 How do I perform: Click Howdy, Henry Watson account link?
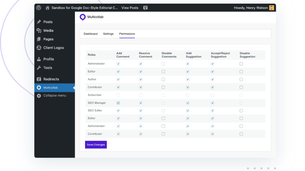coord(251,8)
